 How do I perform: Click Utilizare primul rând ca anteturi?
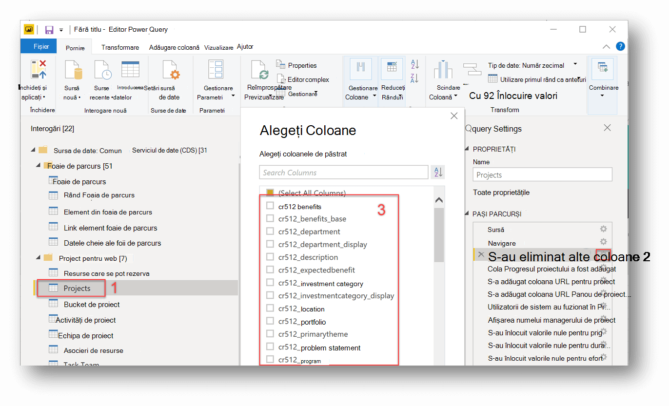pos(537,78)
